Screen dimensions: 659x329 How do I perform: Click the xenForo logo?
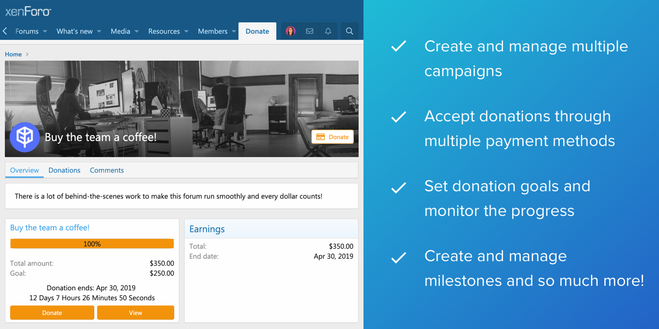point(28,11)
